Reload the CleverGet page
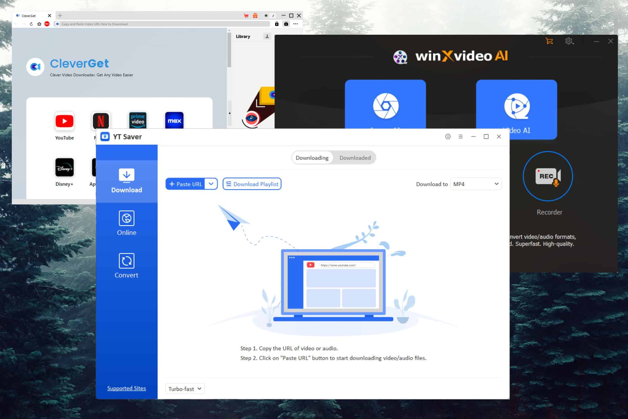The image size is (628, 419). (x=31, y=24)
